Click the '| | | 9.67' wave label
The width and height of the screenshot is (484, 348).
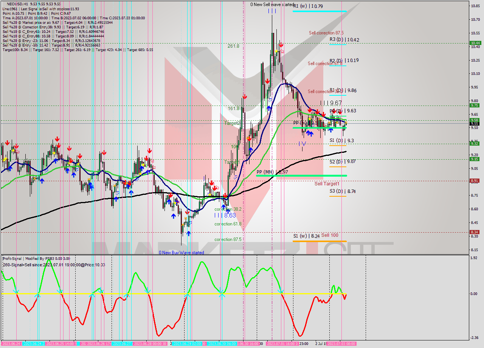(331, 103)
